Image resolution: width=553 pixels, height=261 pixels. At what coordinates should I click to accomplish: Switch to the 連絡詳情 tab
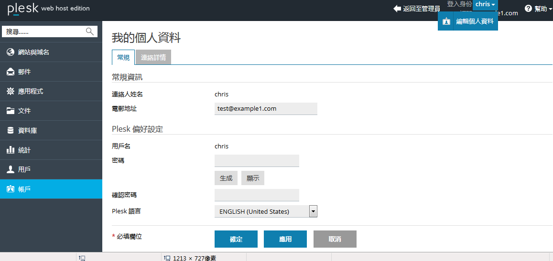[x=153, y=58]
